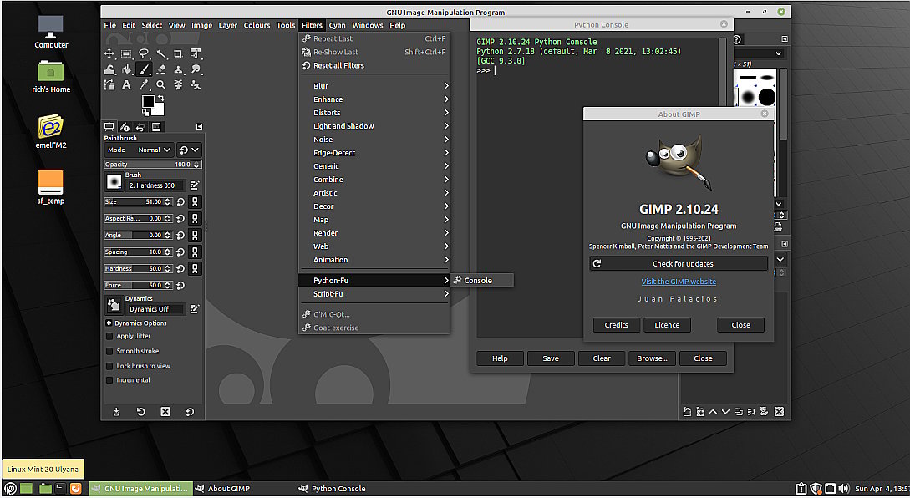
Task: Select the Move tool in the toolbox
Action: pos(109,54)
